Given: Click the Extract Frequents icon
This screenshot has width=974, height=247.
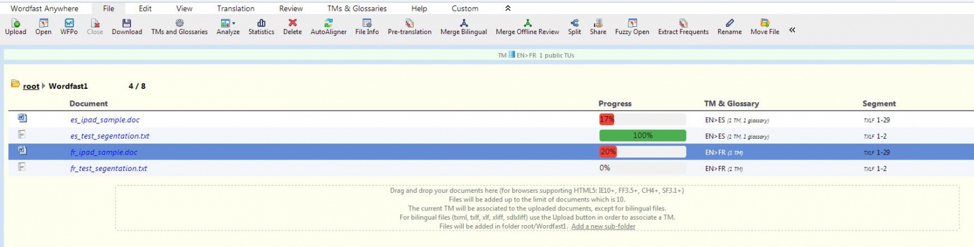Looking at the screenshot, I should point(683,23).
